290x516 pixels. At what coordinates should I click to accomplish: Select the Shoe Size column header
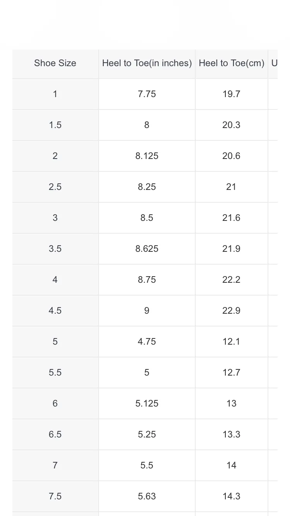pos(55,63)
